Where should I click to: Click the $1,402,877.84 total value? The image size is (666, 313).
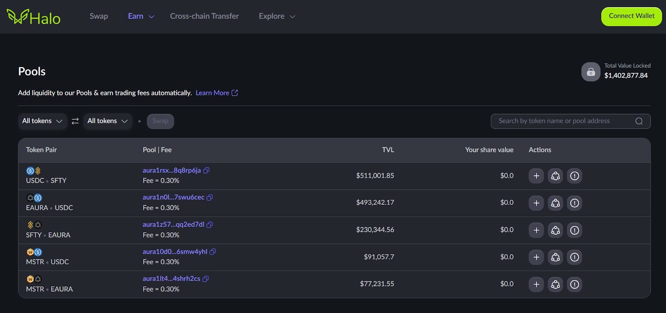(x=626, y=76)
